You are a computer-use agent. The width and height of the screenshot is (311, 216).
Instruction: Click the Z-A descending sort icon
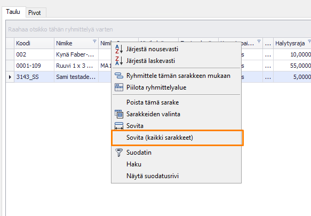(119, 61)
